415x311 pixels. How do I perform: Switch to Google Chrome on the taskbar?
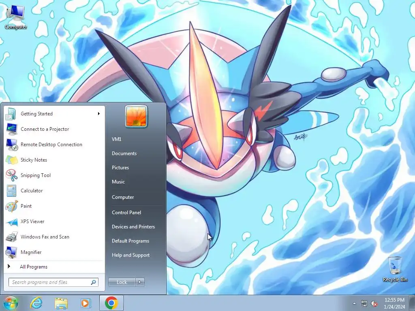(x=111, y=303)
